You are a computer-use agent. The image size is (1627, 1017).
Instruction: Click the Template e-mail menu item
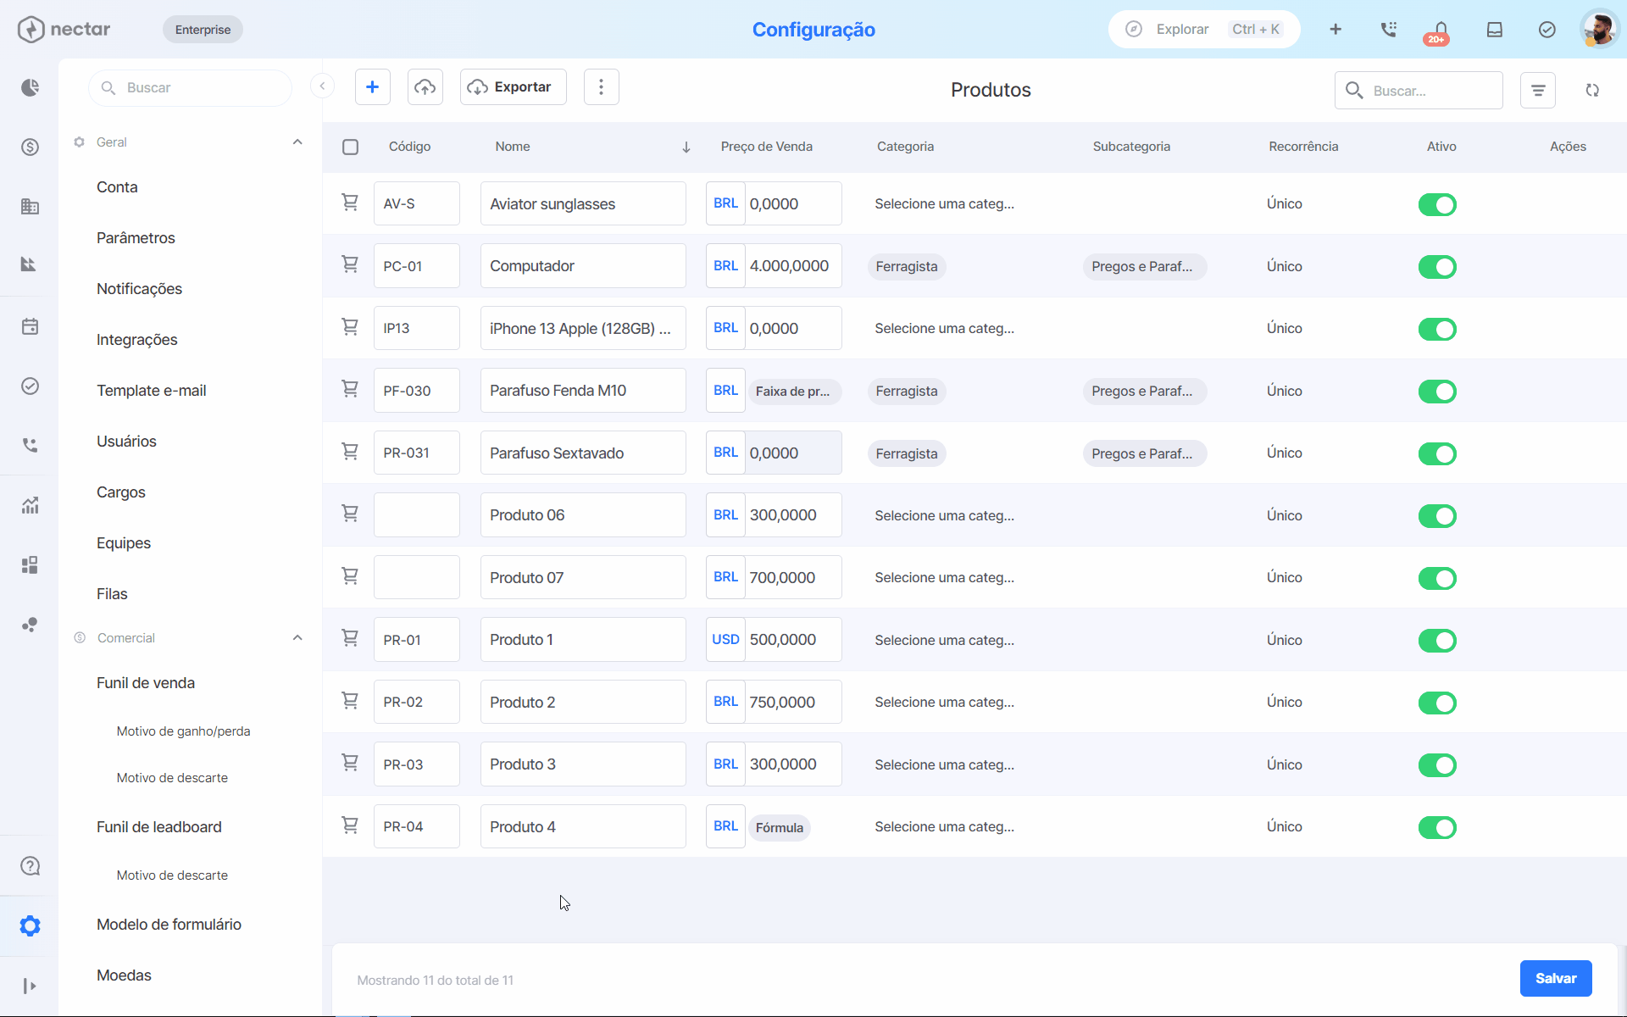coord(152,391)
